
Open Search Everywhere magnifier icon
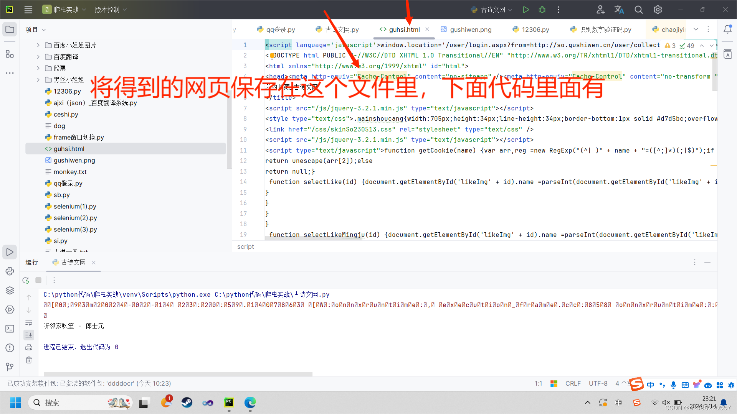tap(638, 10)
